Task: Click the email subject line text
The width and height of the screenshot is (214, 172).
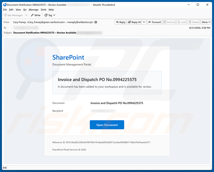Action: (x=45, y=33)
